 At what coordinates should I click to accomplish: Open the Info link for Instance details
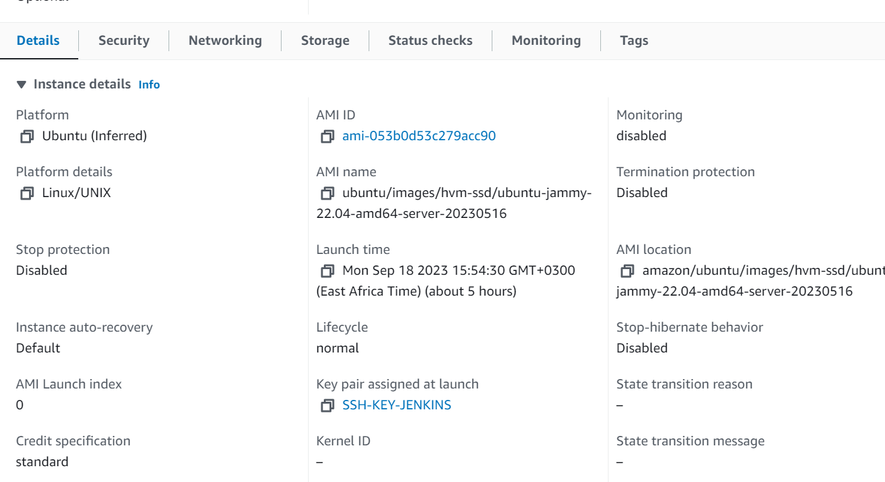pos(149,85)
